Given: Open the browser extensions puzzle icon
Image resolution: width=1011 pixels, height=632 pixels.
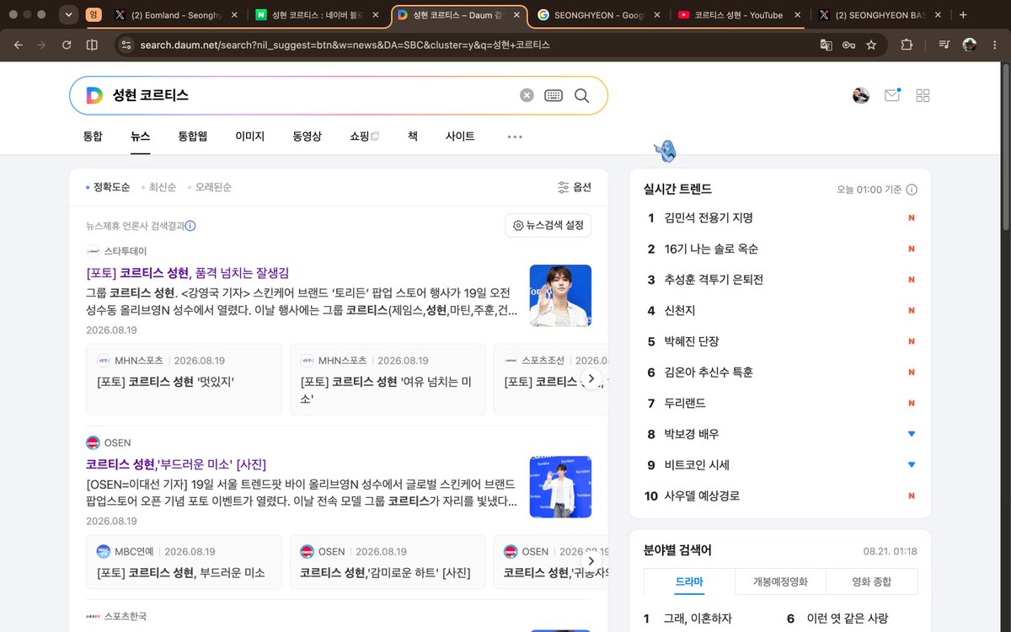Looking at the screenshot, I should (907, 45).
